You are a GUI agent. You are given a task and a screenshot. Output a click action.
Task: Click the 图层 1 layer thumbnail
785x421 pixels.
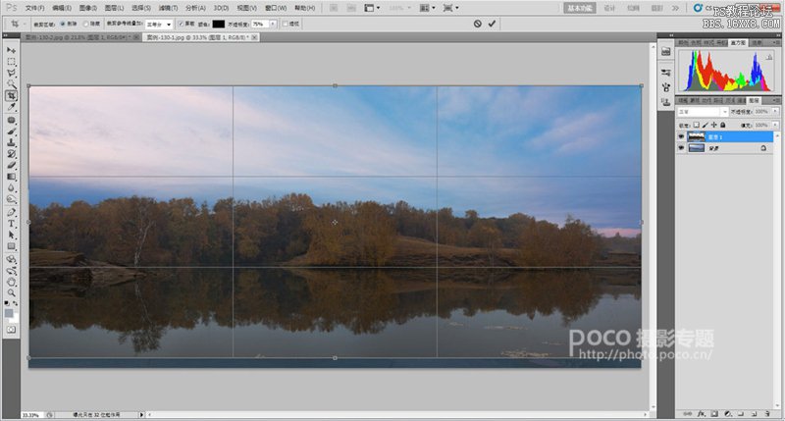pos(697,136)
